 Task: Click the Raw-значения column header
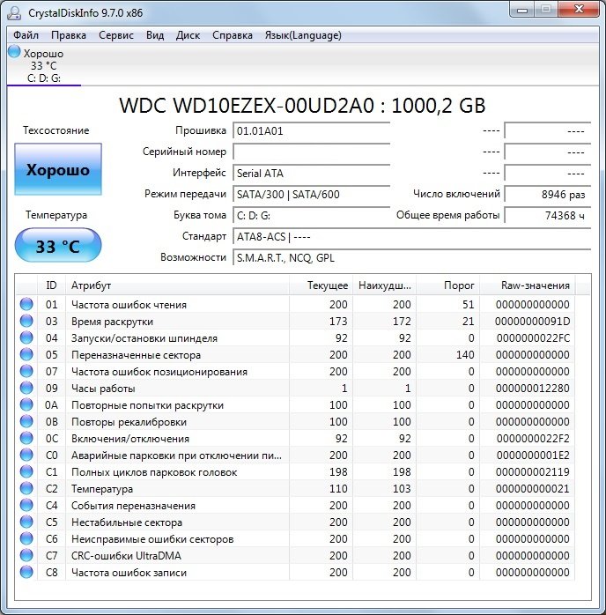pyautogui.click(x=536, y=285)
